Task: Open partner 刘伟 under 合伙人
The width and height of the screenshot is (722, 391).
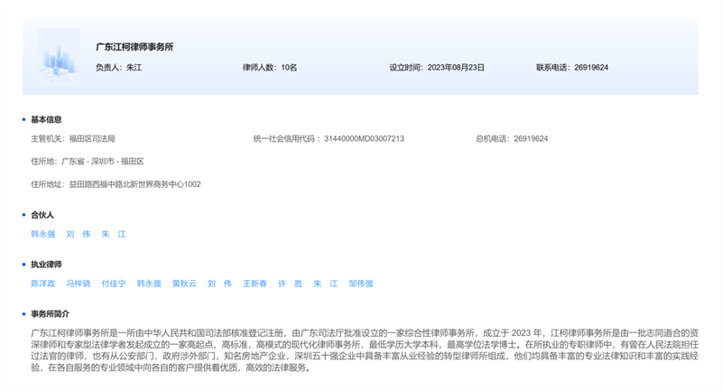Action: pyautogui.click(x=79, y=234)
